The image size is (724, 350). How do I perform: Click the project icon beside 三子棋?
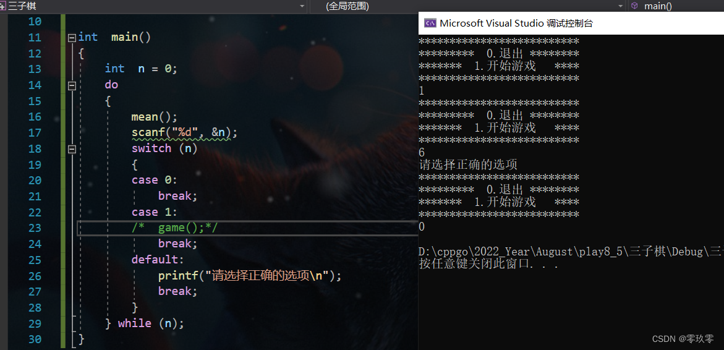point(4,6)
